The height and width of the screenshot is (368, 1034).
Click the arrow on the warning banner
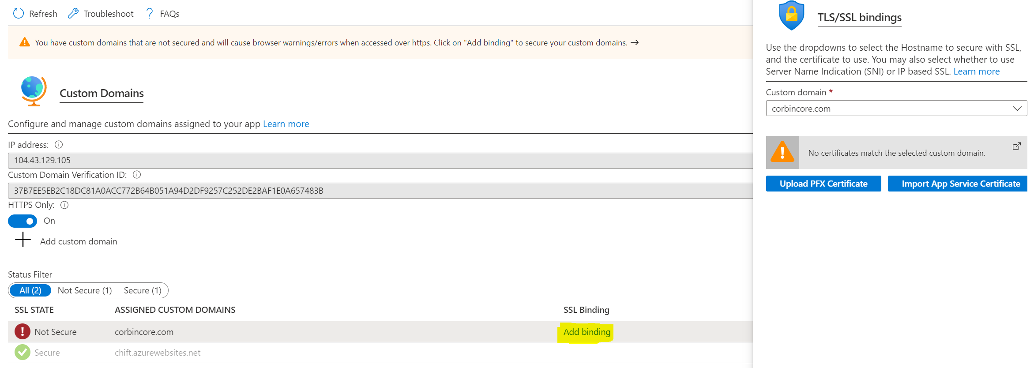[x=635, y=42]
